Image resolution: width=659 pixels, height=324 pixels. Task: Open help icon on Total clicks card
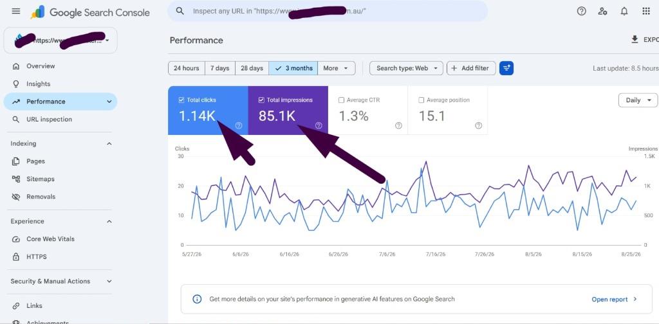click(x=239, y=125)
